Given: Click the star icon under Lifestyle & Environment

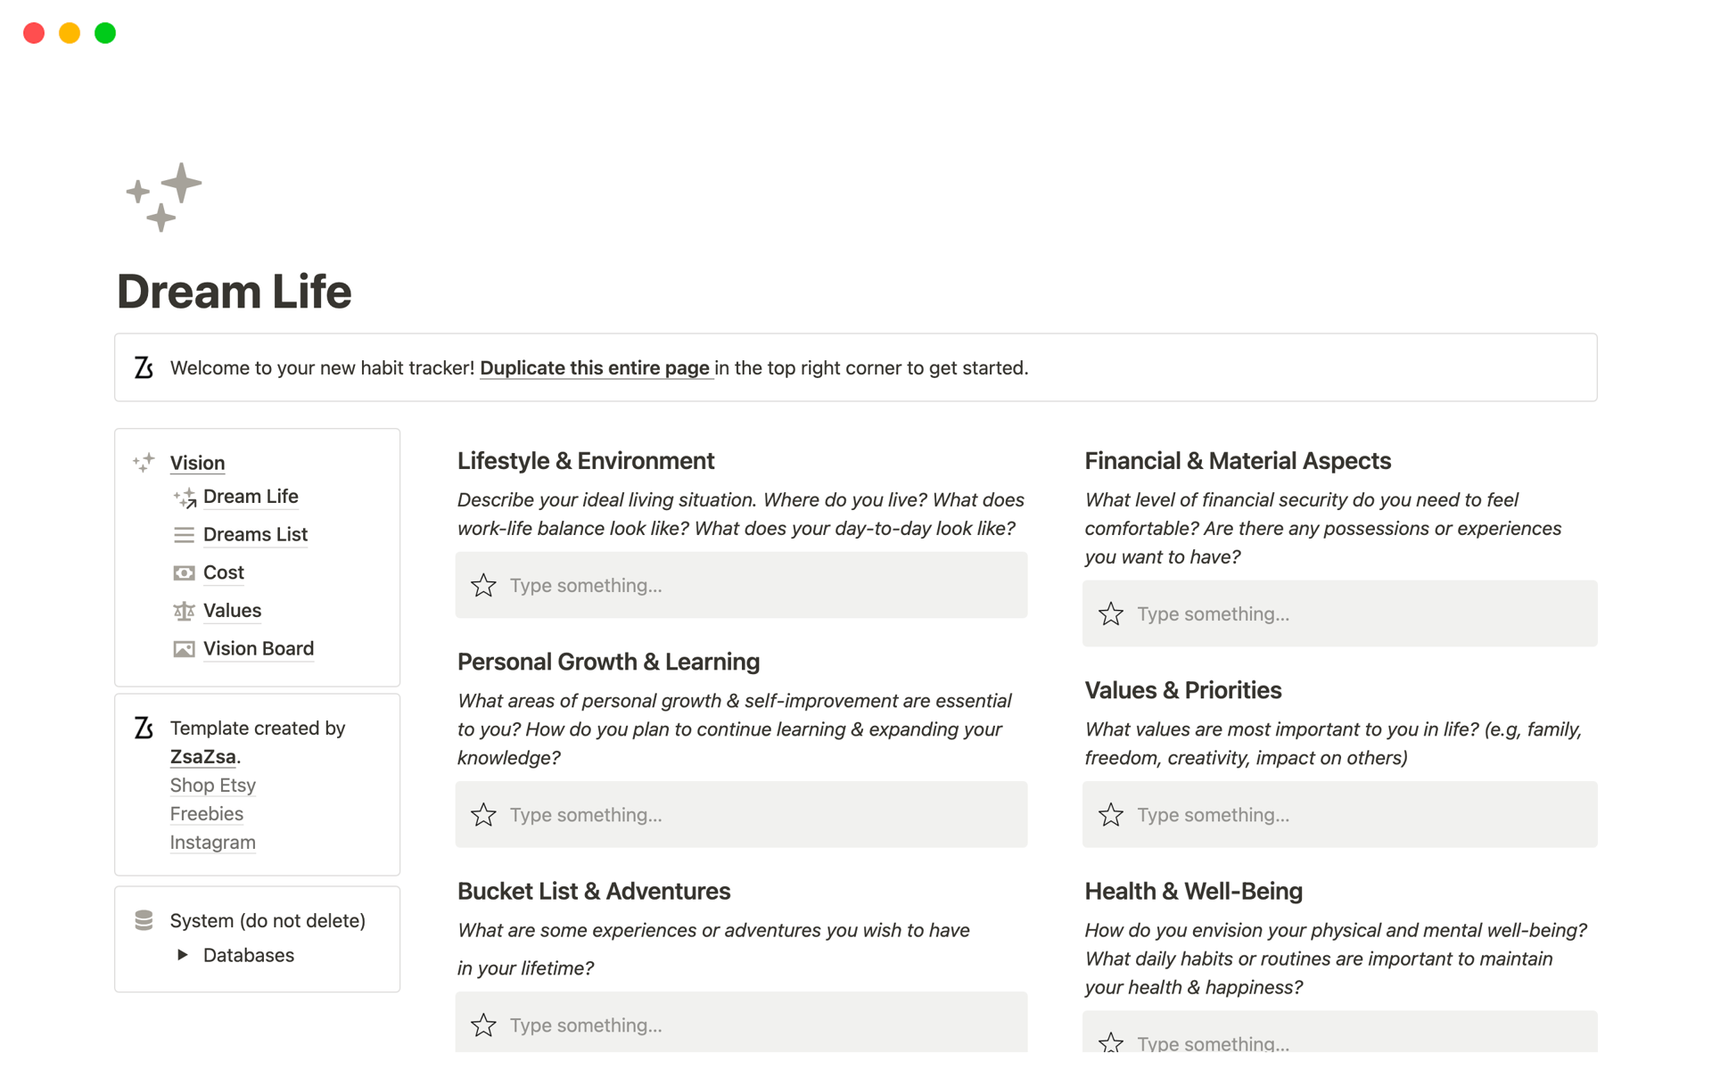Looking at the screenshot, I should (x=483, y=586).
